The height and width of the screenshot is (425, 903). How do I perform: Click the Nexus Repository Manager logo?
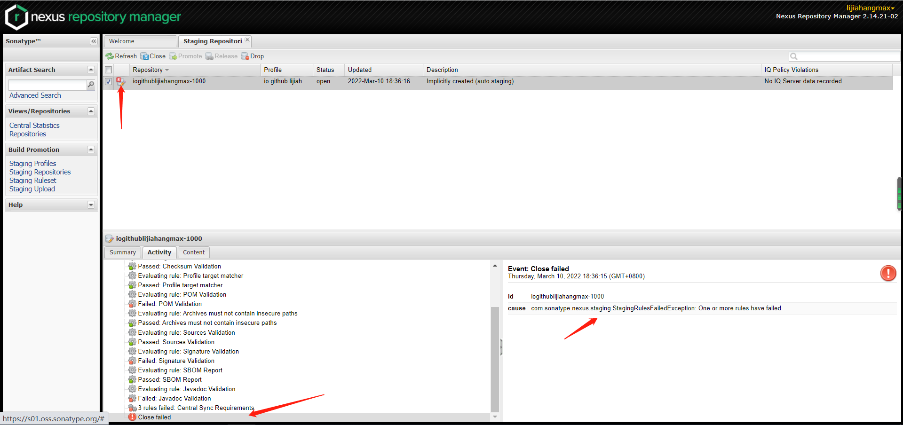click(x=93, y=17)
